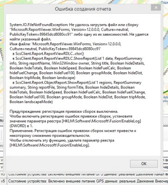Select the bottom Состояние устройства GPS данные row
168x185 pixels.
[x=87, y=181]
